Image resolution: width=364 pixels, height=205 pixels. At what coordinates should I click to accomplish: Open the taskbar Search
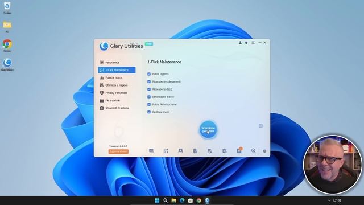tap(166, 200)
